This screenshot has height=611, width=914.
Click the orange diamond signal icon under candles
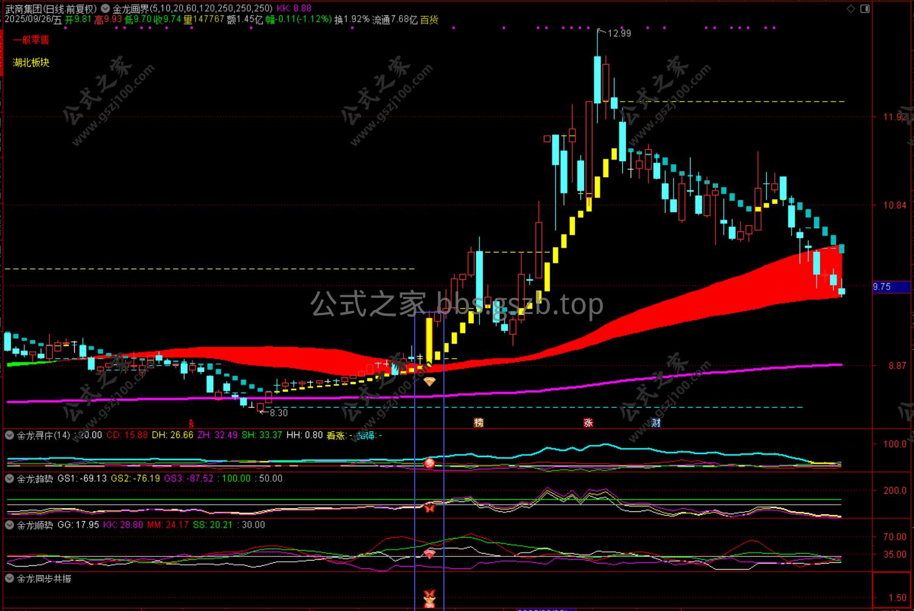(430, 382)
